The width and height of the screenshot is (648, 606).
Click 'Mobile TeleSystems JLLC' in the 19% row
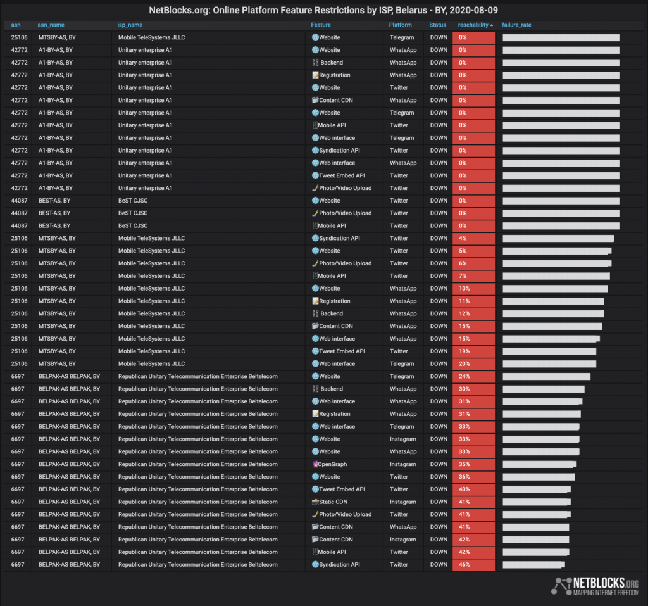point(152,351)
